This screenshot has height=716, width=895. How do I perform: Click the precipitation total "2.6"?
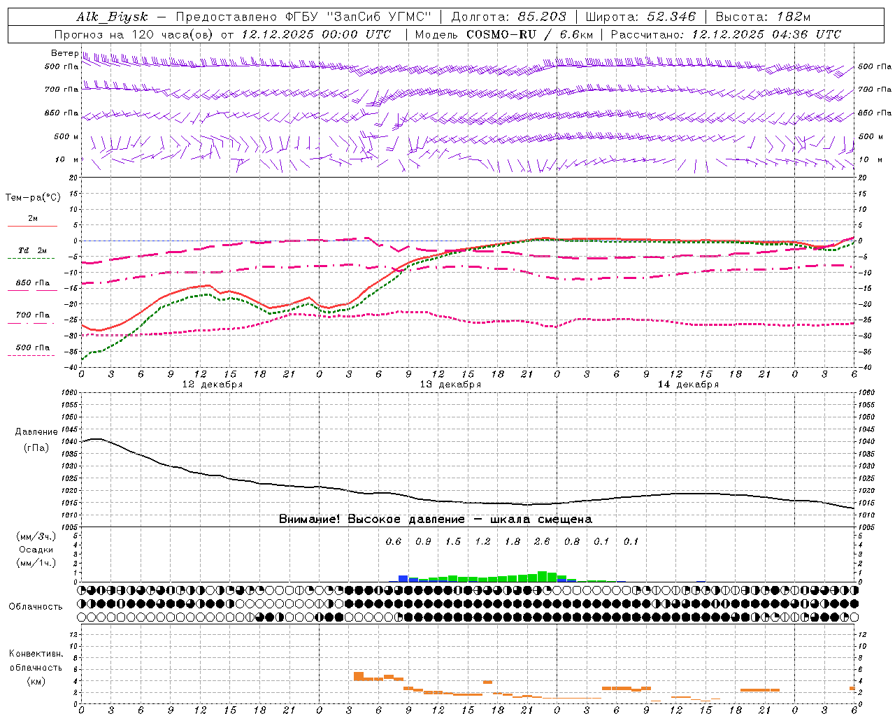pyautogui.click(x=542, y=541)
